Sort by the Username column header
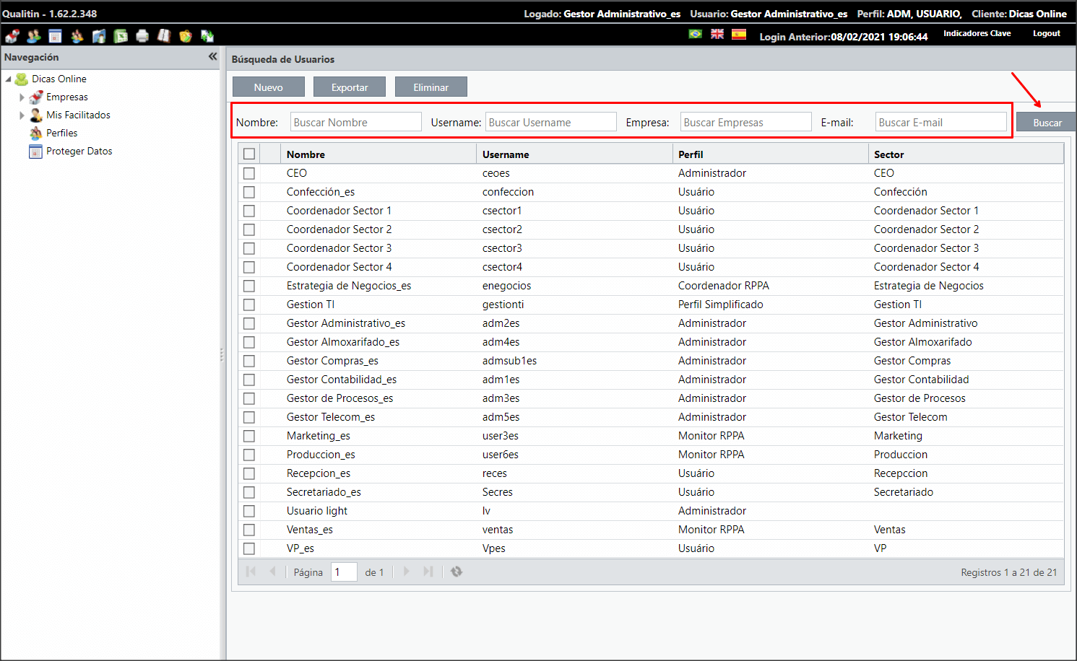This screenshot has width=1077, height=661. [574, 154]
